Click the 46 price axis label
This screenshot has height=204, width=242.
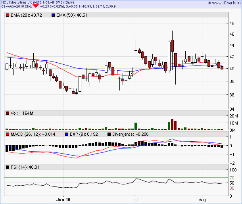click(x=232, y=34)
